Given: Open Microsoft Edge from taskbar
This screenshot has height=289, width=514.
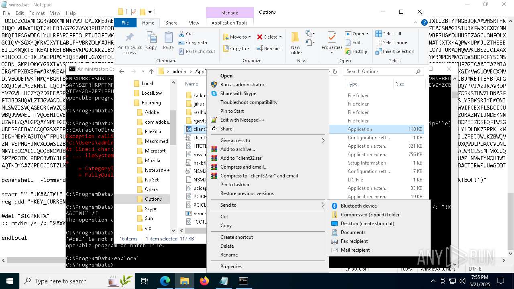Looking at the screenshot, I should [x=165, y=281].
